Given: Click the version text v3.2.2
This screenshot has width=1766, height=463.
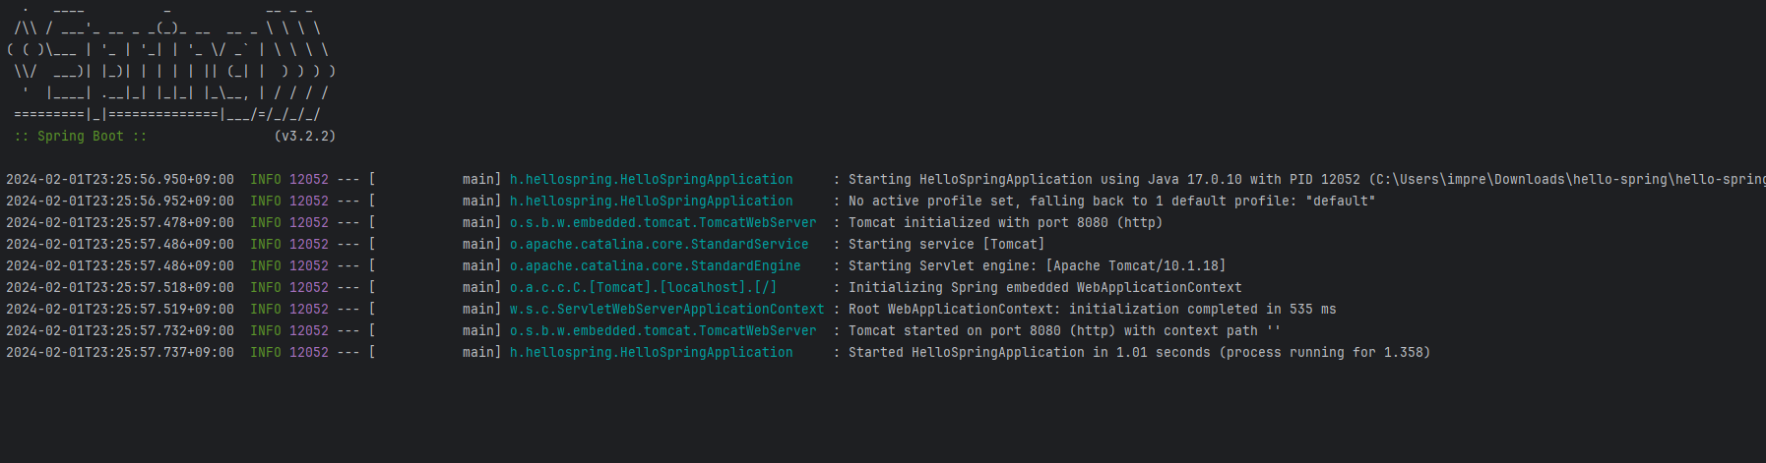Looking at the screenshot, I should click(305, 137).
